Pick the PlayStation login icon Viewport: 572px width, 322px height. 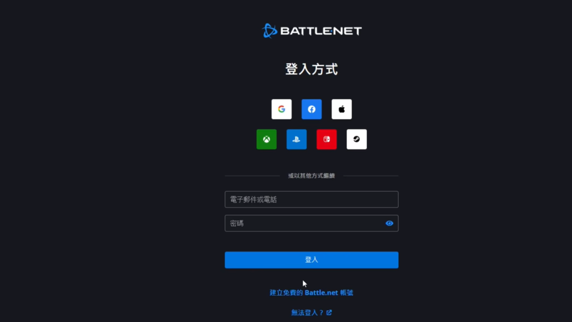coord(297,139)
